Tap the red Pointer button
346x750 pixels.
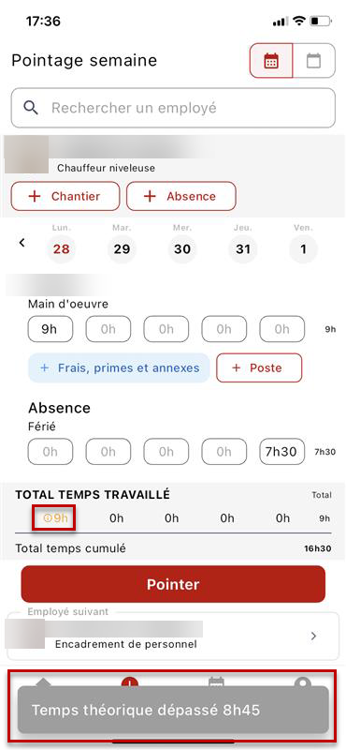click(173, 584)
